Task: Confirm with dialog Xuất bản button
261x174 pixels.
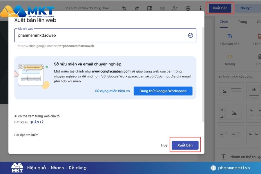Action: pyautogui.click(x=185, y=145)
